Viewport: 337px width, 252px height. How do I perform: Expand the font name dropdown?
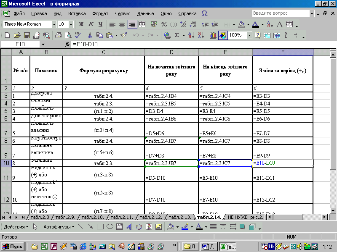pos(53,24)
